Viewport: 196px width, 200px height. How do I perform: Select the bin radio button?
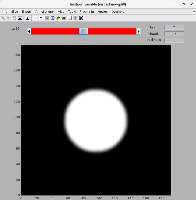pos(147,27)
